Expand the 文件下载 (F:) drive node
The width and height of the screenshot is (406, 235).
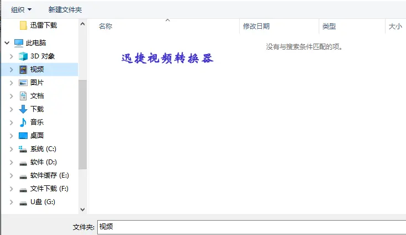coord(11,189)
